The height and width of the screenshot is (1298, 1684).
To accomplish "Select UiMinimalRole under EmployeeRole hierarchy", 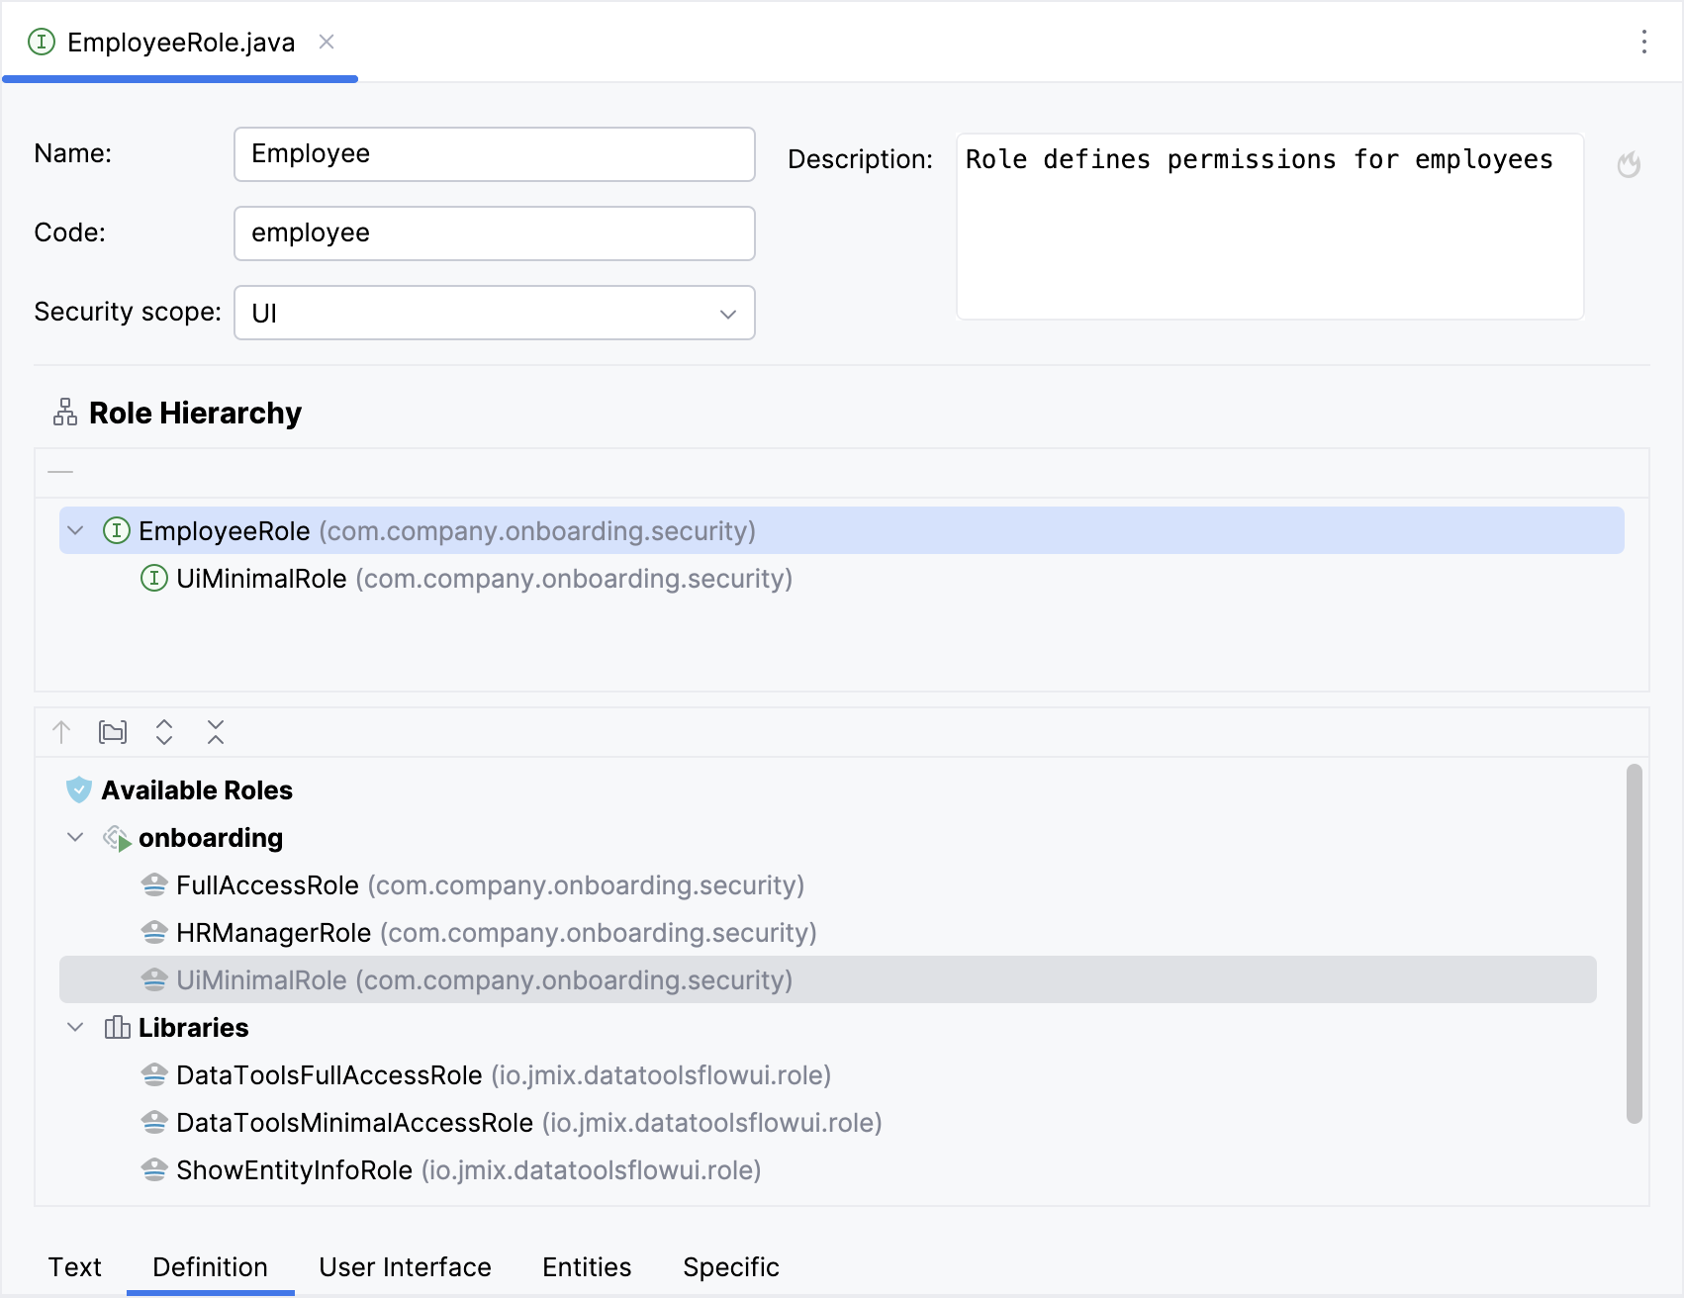I will tap(261, 579).
